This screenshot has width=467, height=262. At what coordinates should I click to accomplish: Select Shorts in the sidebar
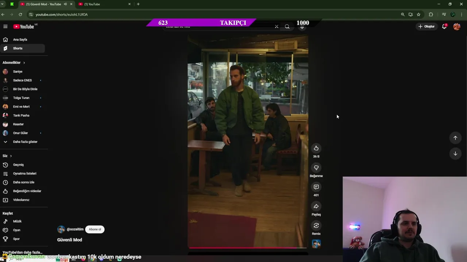tap(23, 48)
